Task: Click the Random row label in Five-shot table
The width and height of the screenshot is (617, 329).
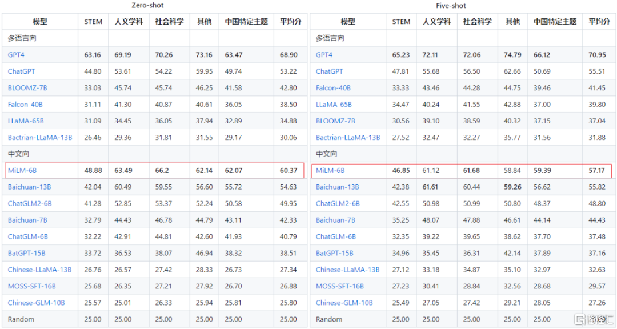Action: tap(329, 319)
